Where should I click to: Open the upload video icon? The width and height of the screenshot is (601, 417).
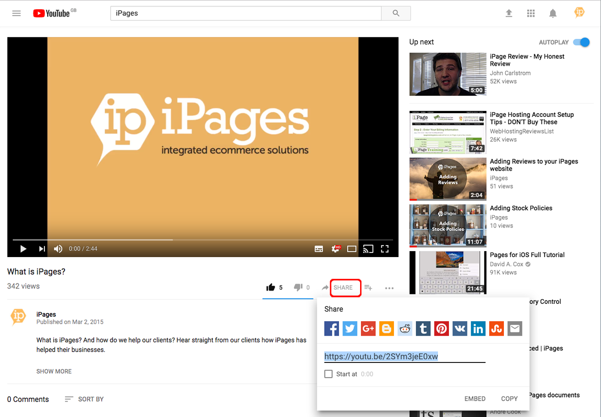point(509,13)
